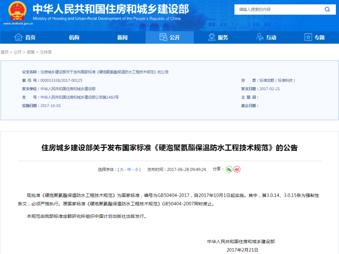Click the Ministry's Chinese name in the header
Image resolution: width=339 pixels, height=254 pixels.
pyautogui.click(x=111, y=9)
